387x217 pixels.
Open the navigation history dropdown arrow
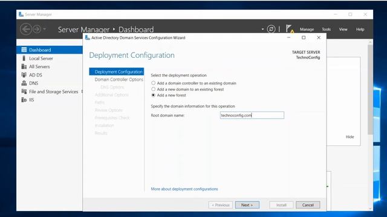44,29
